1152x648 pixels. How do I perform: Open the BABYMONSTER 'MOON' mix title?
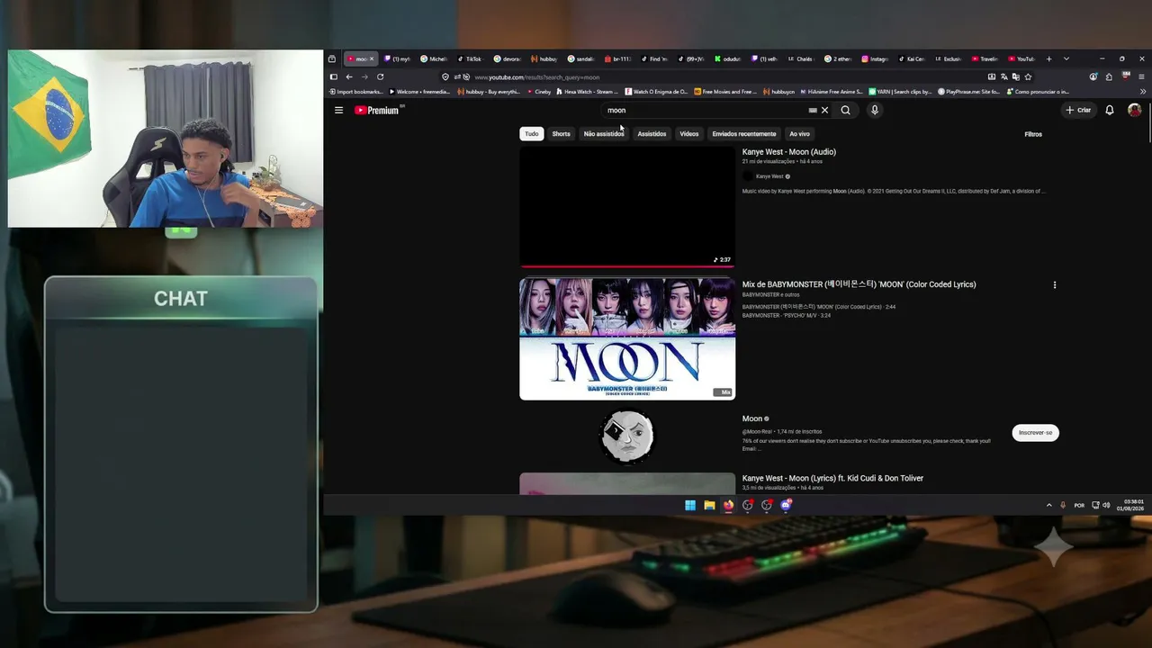(x=859, y=284)
